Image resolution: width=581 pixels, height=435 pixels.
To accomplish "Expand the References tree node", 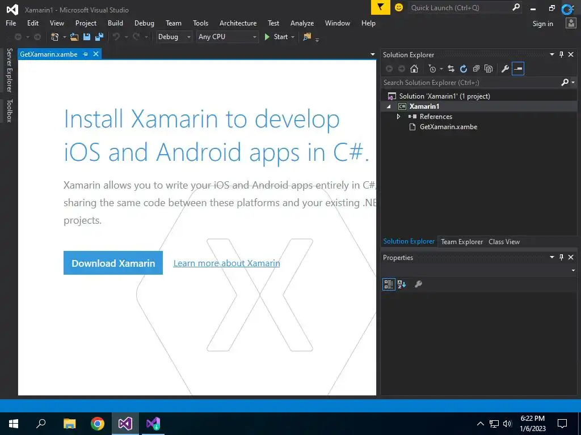I will click(x=398, y=117).
